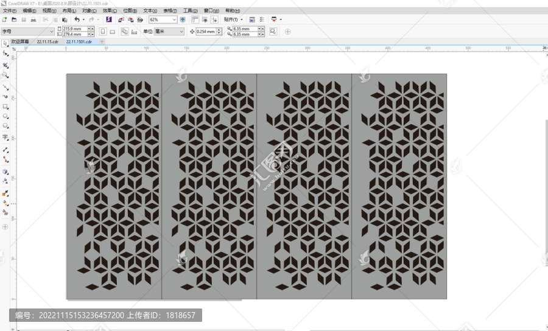Choose the Crop tool

point(5,65)
